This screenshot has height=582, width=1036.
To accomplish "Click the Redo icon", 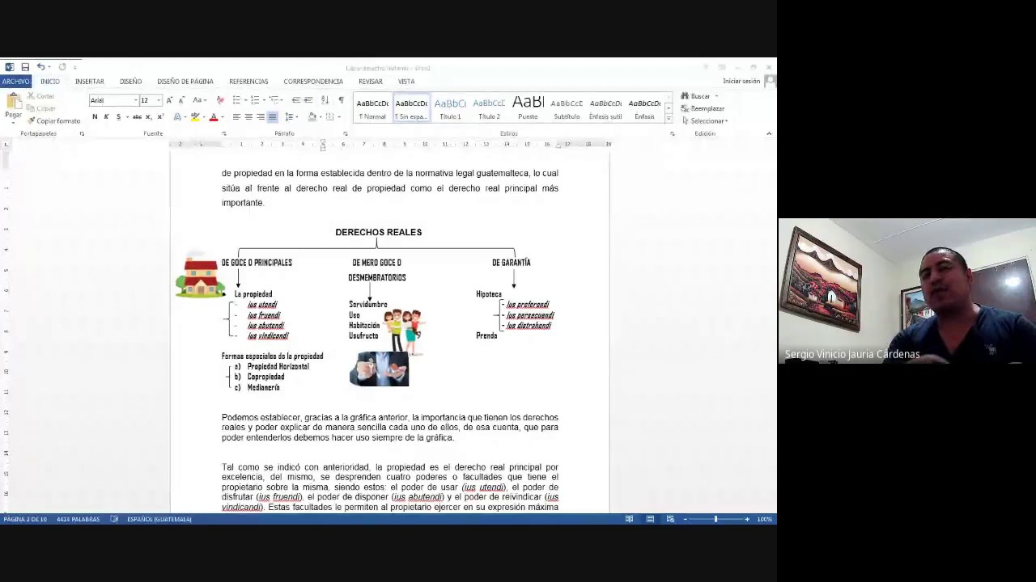I will (x=62, y=67).
